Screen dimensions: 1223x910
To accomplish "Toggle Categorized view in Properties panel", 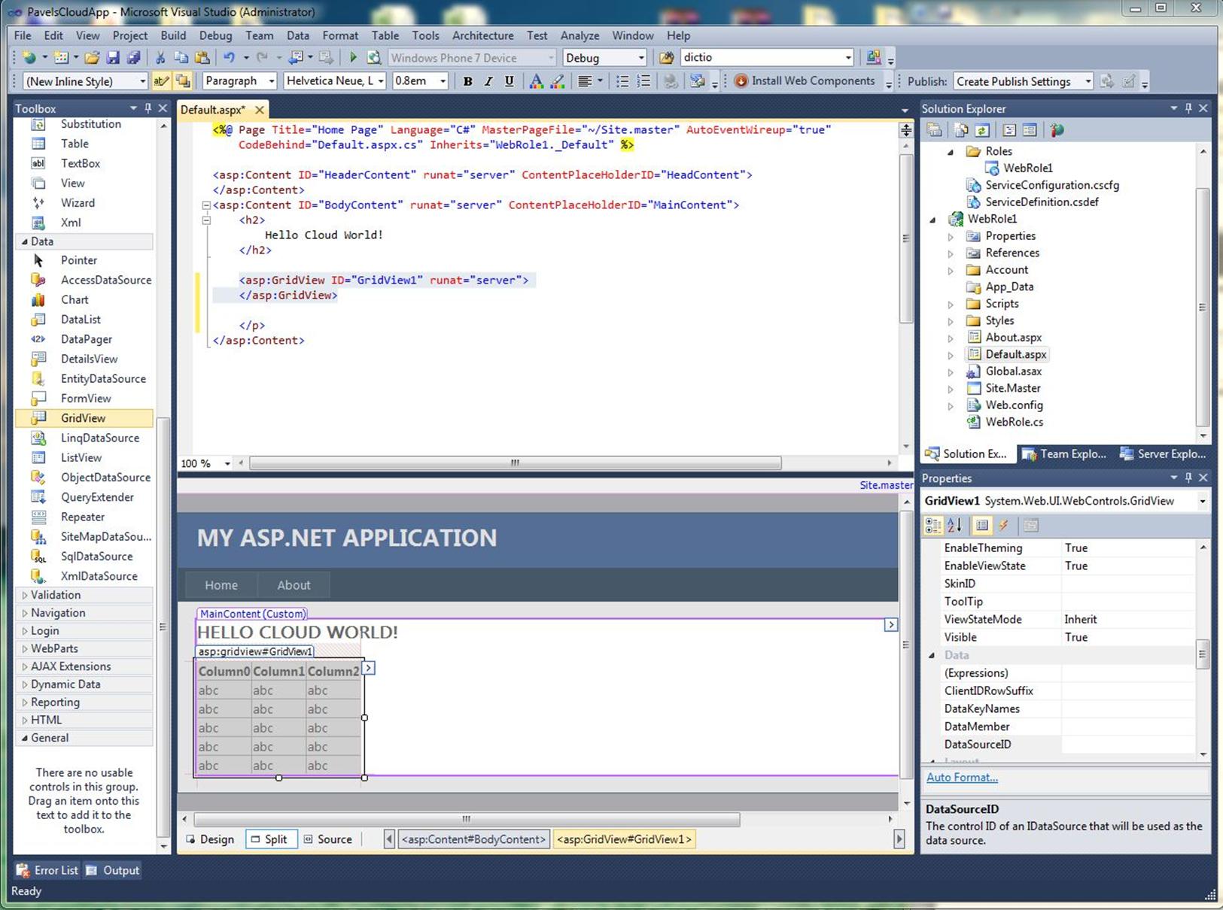I will coord(933,526).
